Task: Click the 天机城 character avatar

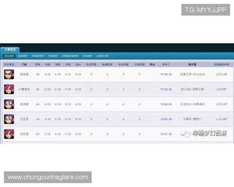Action: 9,134
